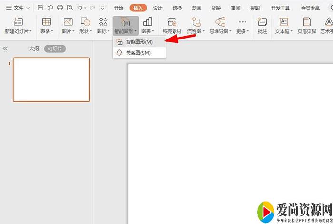Open the 流程图 (Flowchart) tool

pyautogui.click(x=196, y=22)
